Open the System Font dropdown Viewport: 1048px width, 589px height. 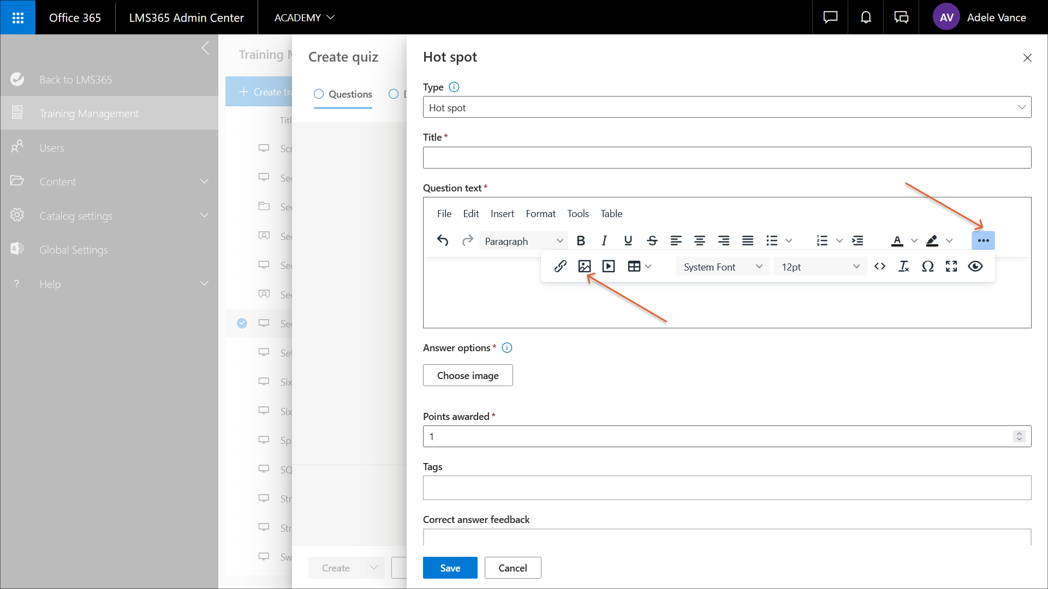click(722, 267)
